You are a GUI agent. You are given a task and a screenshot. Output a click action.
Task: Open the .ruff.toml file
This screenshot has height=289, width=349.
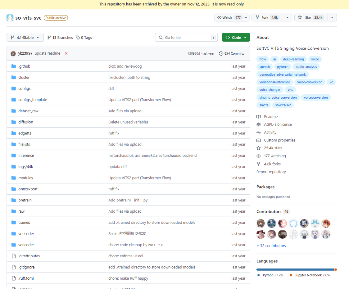coord(26,278)
